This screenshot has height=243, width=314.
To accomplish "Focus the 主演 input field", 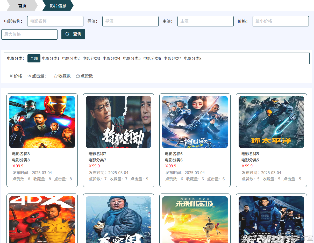I will [x=205, y=21].
